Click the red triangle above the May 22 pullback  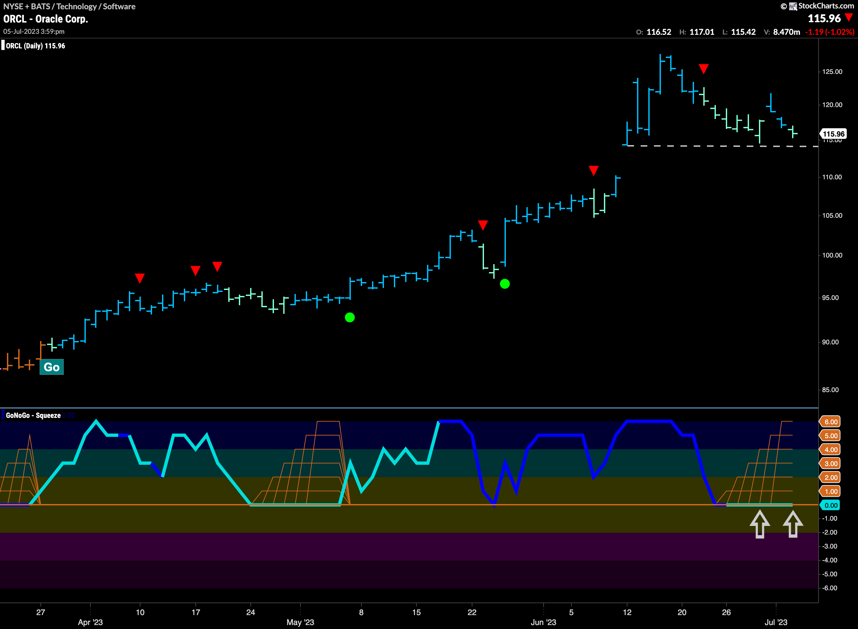click(x=483, y=225)
